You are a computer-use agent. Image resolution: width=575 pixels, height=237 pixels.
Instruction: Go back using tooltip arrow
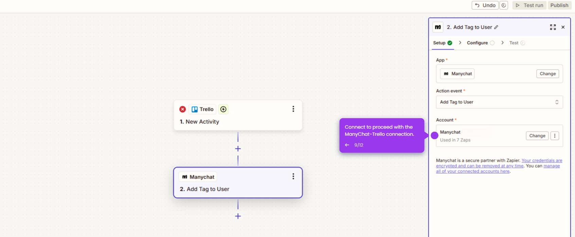[x=347, y=145]
